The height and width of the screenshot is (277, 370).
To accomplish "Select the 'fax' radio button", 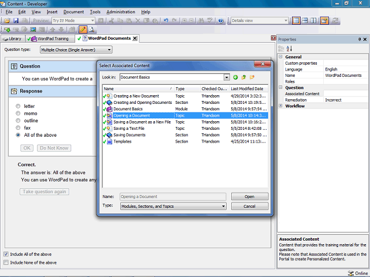I will pyautogui.click(x=18, y=128).
